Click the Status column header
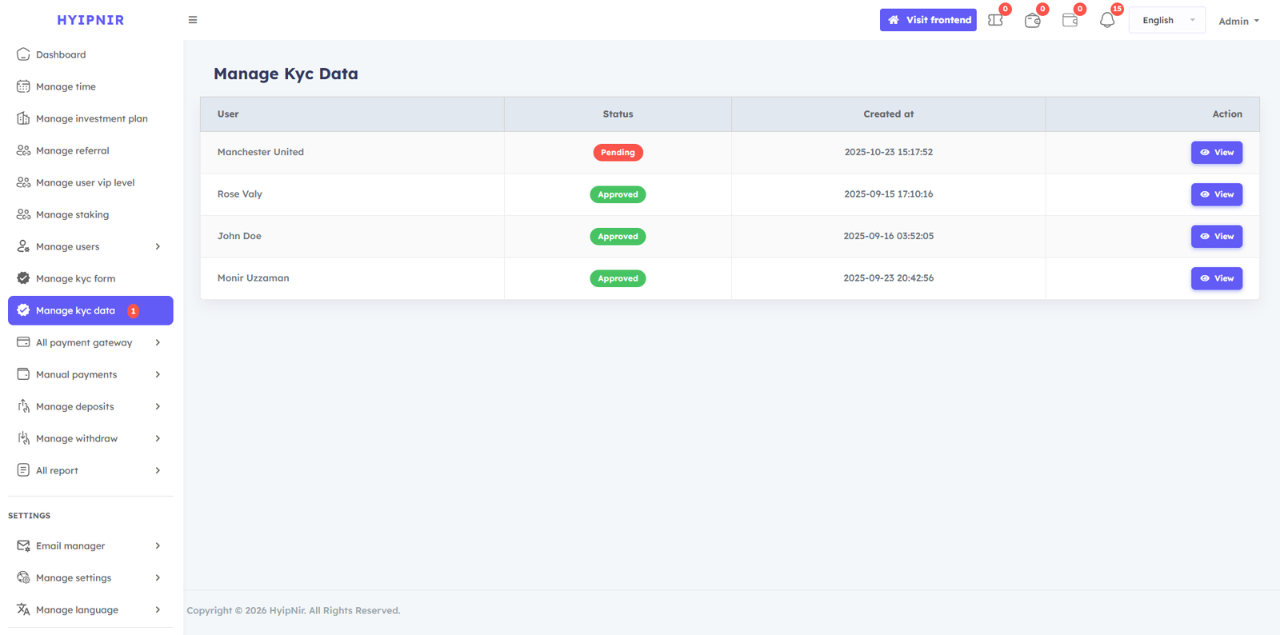The image size is (1280, 635). pyautogui.click(x=618, y=114)
